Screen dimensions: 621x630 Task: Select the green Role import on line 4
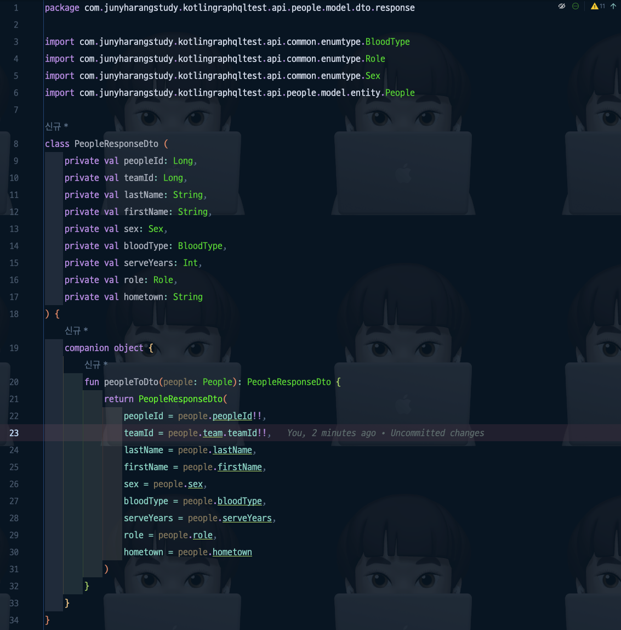click(375, 59)
